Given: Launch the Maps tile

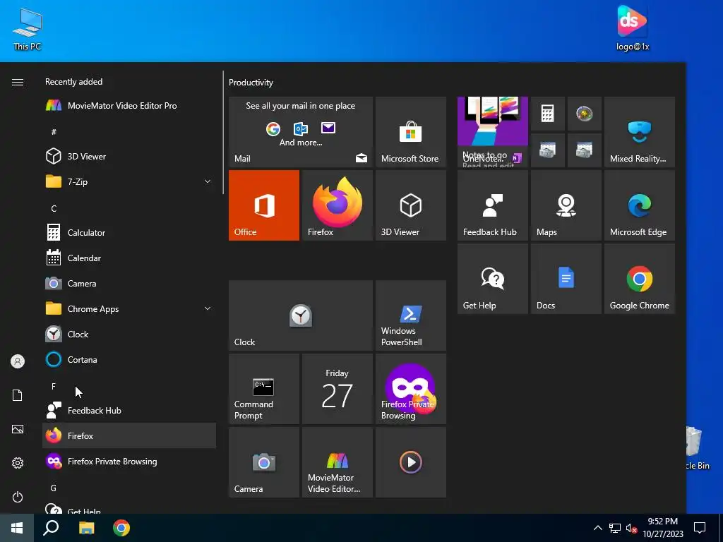Looking at the screenshot, I should (566, 205).
